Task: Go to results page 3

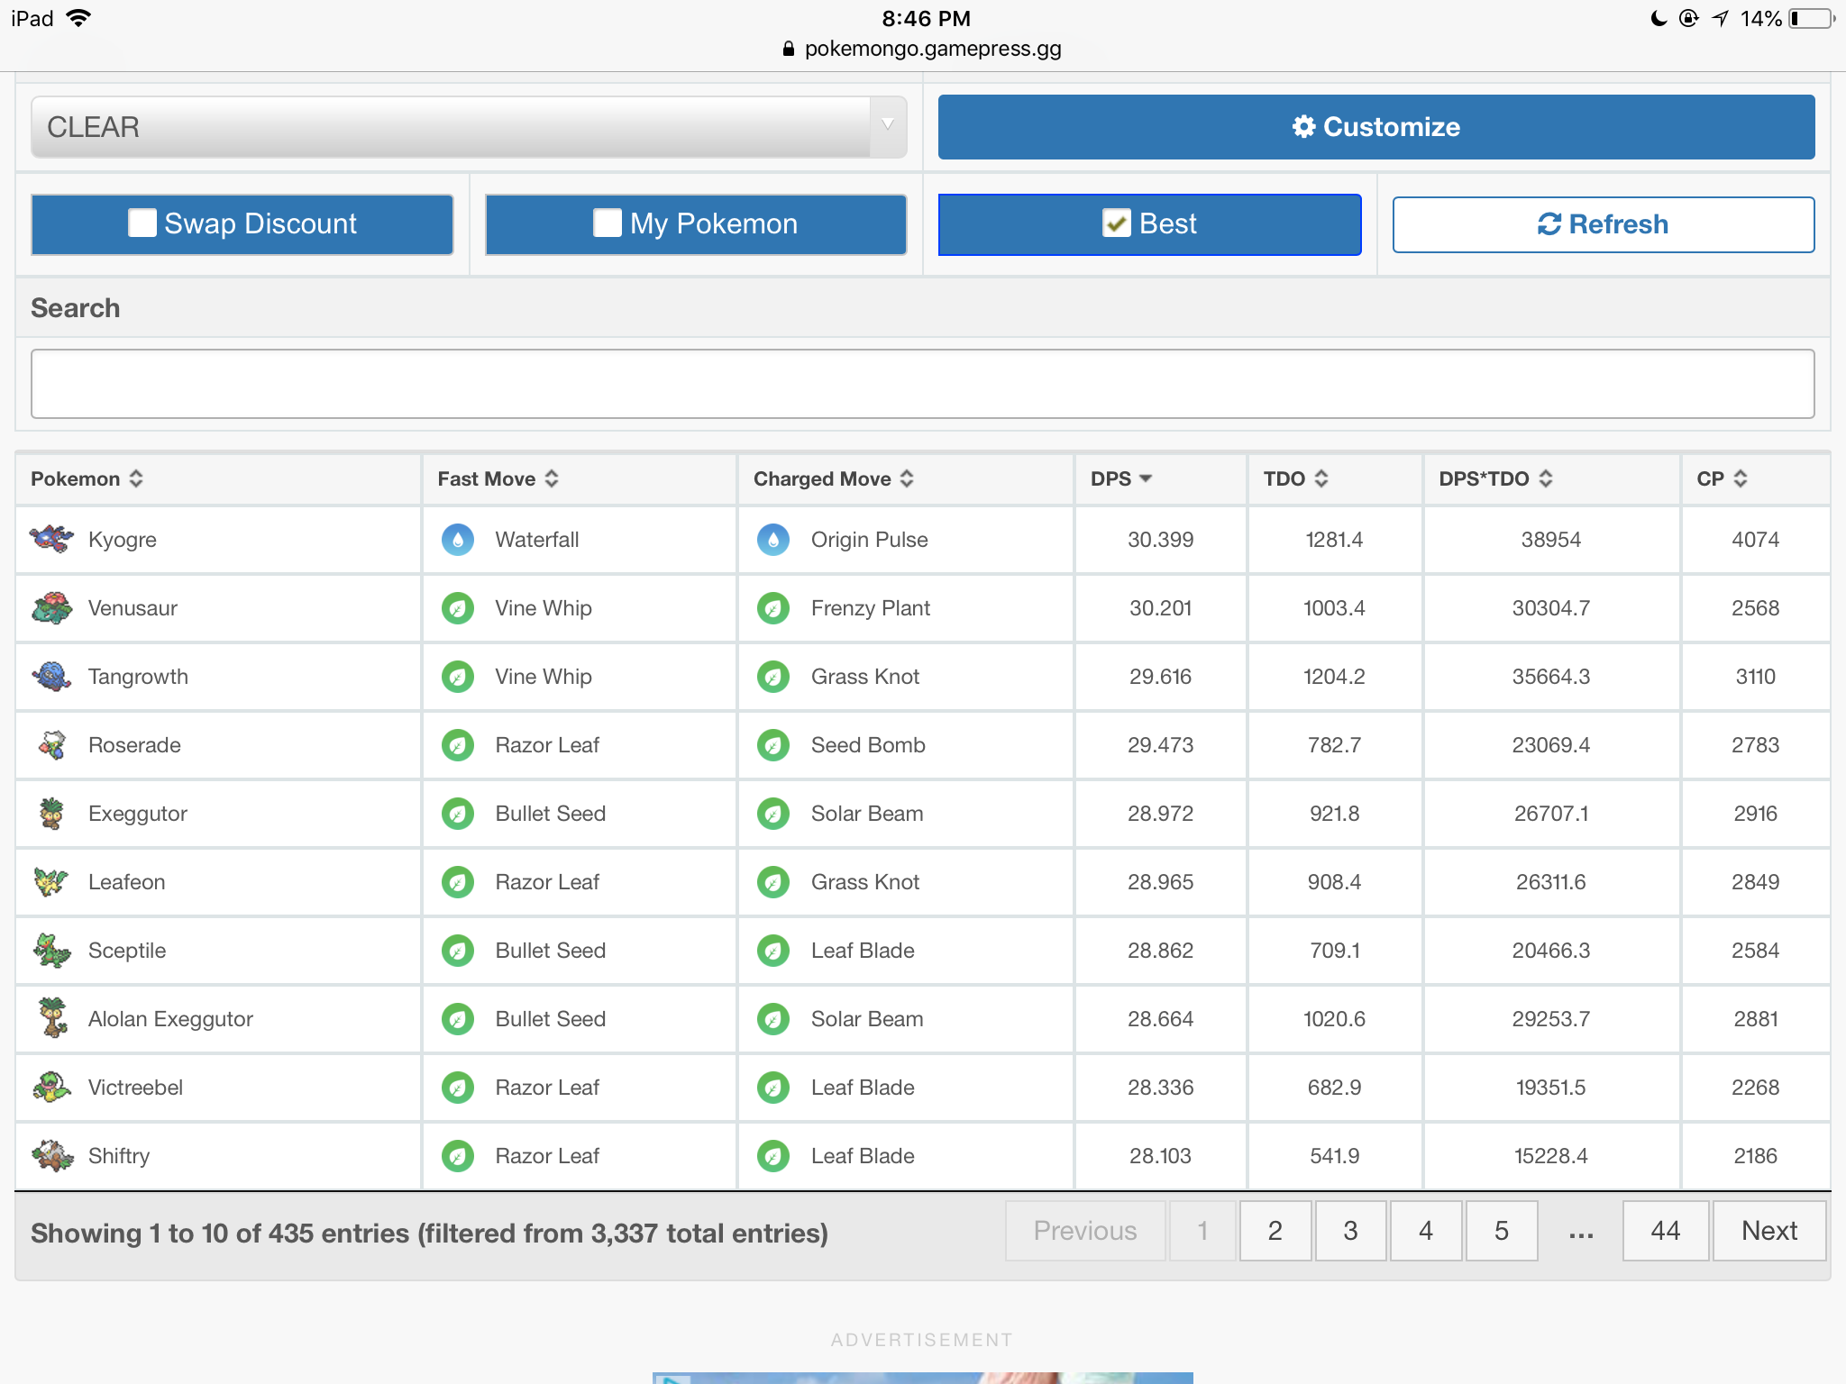Action: tap(1350, 1231)
